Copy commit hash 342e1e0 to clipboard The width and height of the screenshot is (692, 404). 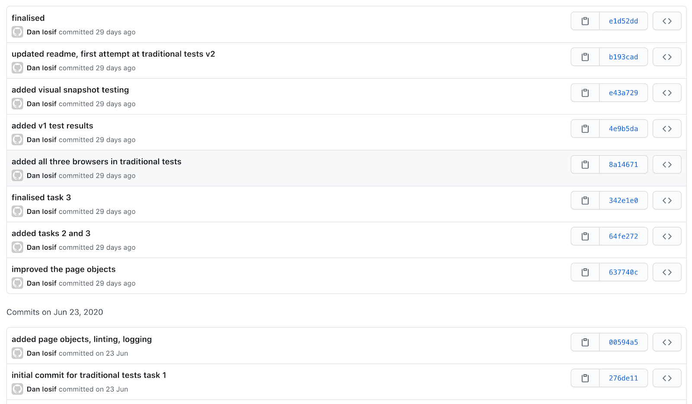585,200
